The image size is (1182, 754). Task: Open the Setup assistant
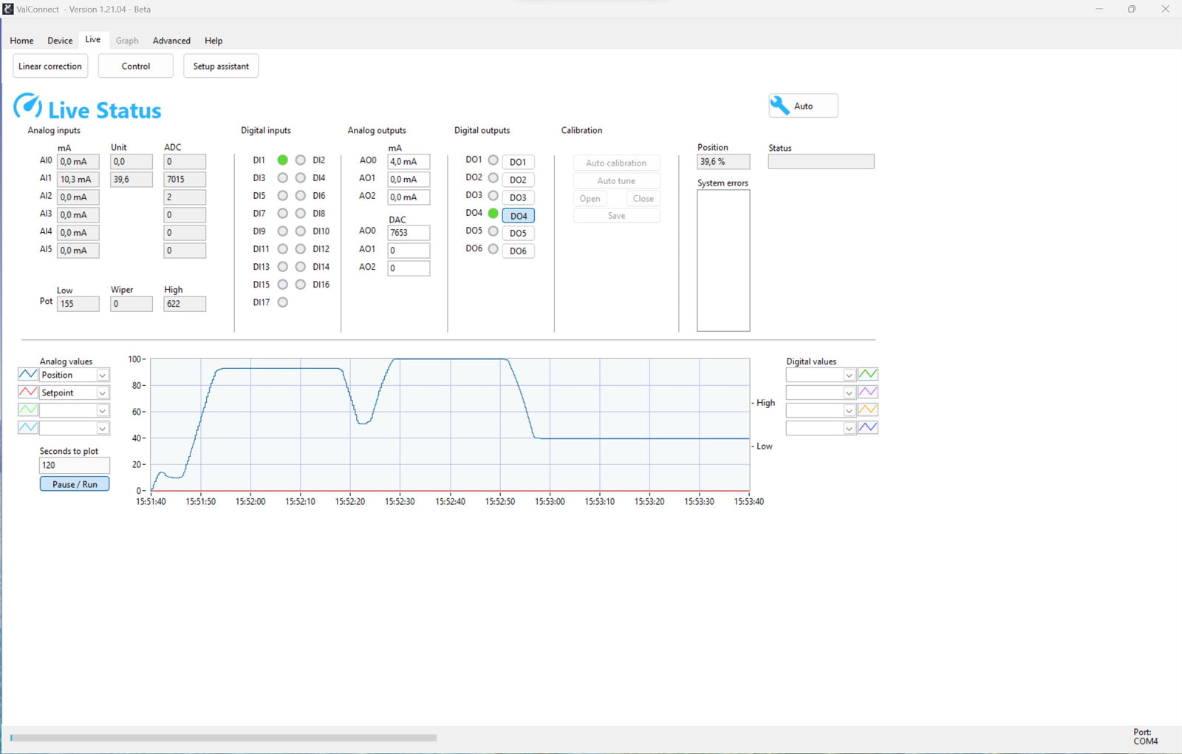click(x=221, y=66)
